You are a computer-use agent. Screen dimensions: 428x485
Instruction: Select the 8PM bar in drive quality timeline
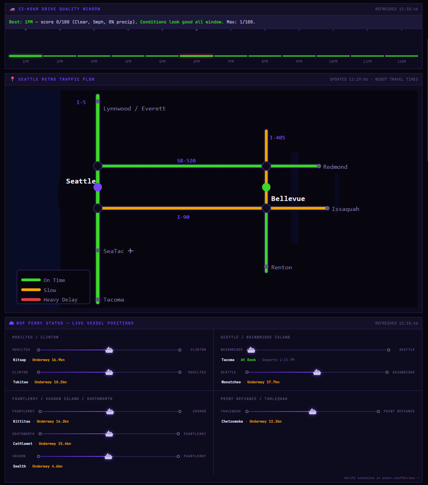[x=265, y=56]
